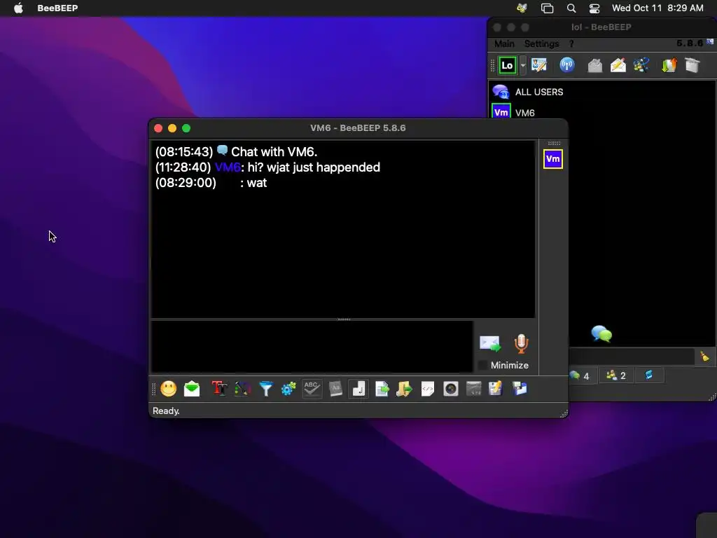Click the gray mailbox icon in main toolbar

tap(594, 65)
